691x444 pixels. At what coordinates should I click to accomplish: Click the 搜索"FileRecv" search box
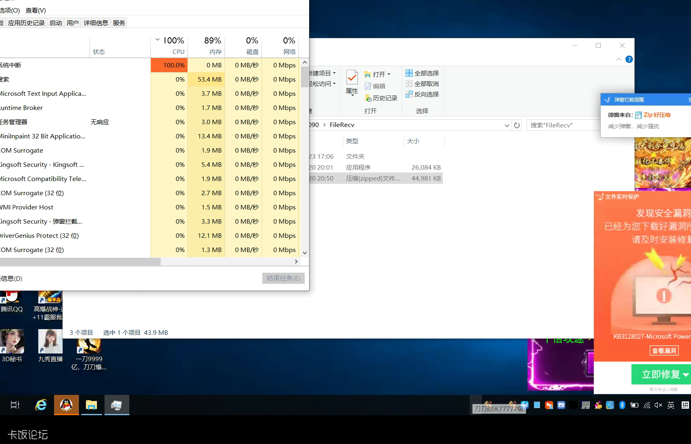(x=563, y=125)
